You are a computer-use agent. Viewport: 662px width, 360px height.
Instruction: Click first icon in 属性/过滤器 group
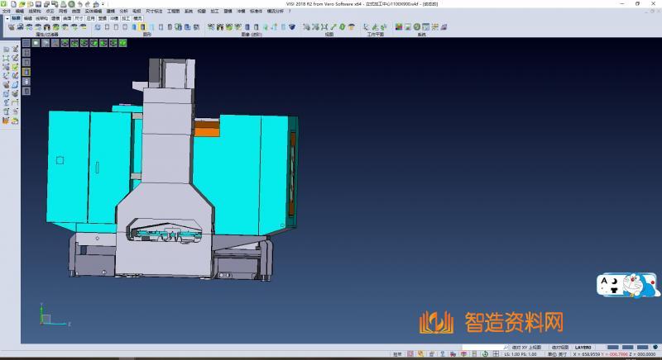[11, 27]
